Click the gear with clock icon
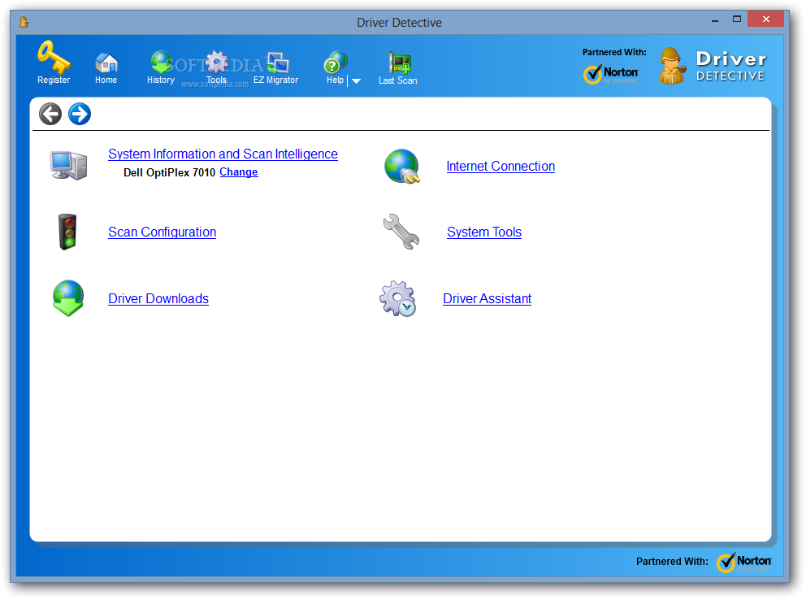Viewport: 806px width, 599px height. pos(398,298)
